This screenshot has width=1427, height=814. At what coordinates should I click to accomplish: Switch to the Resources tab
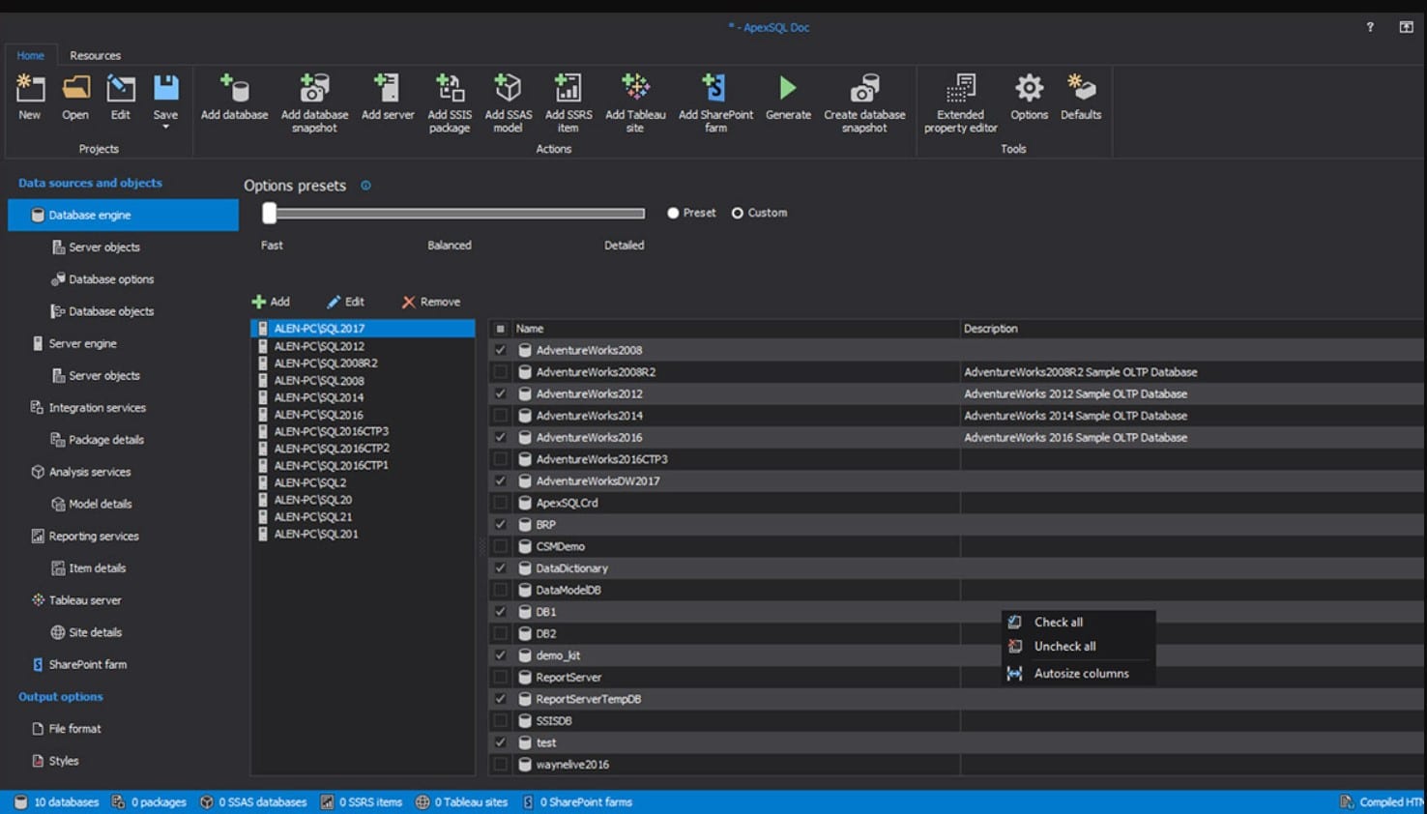95,55
